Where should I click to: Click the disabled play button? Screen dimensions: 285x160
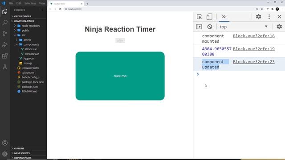[120, 40]
